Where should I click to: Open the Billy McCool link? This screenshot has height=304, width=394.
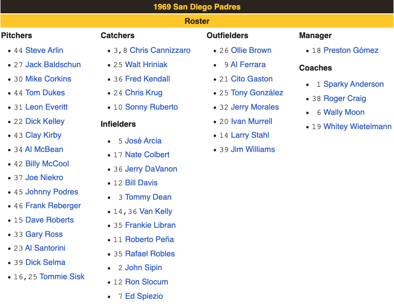47,163
